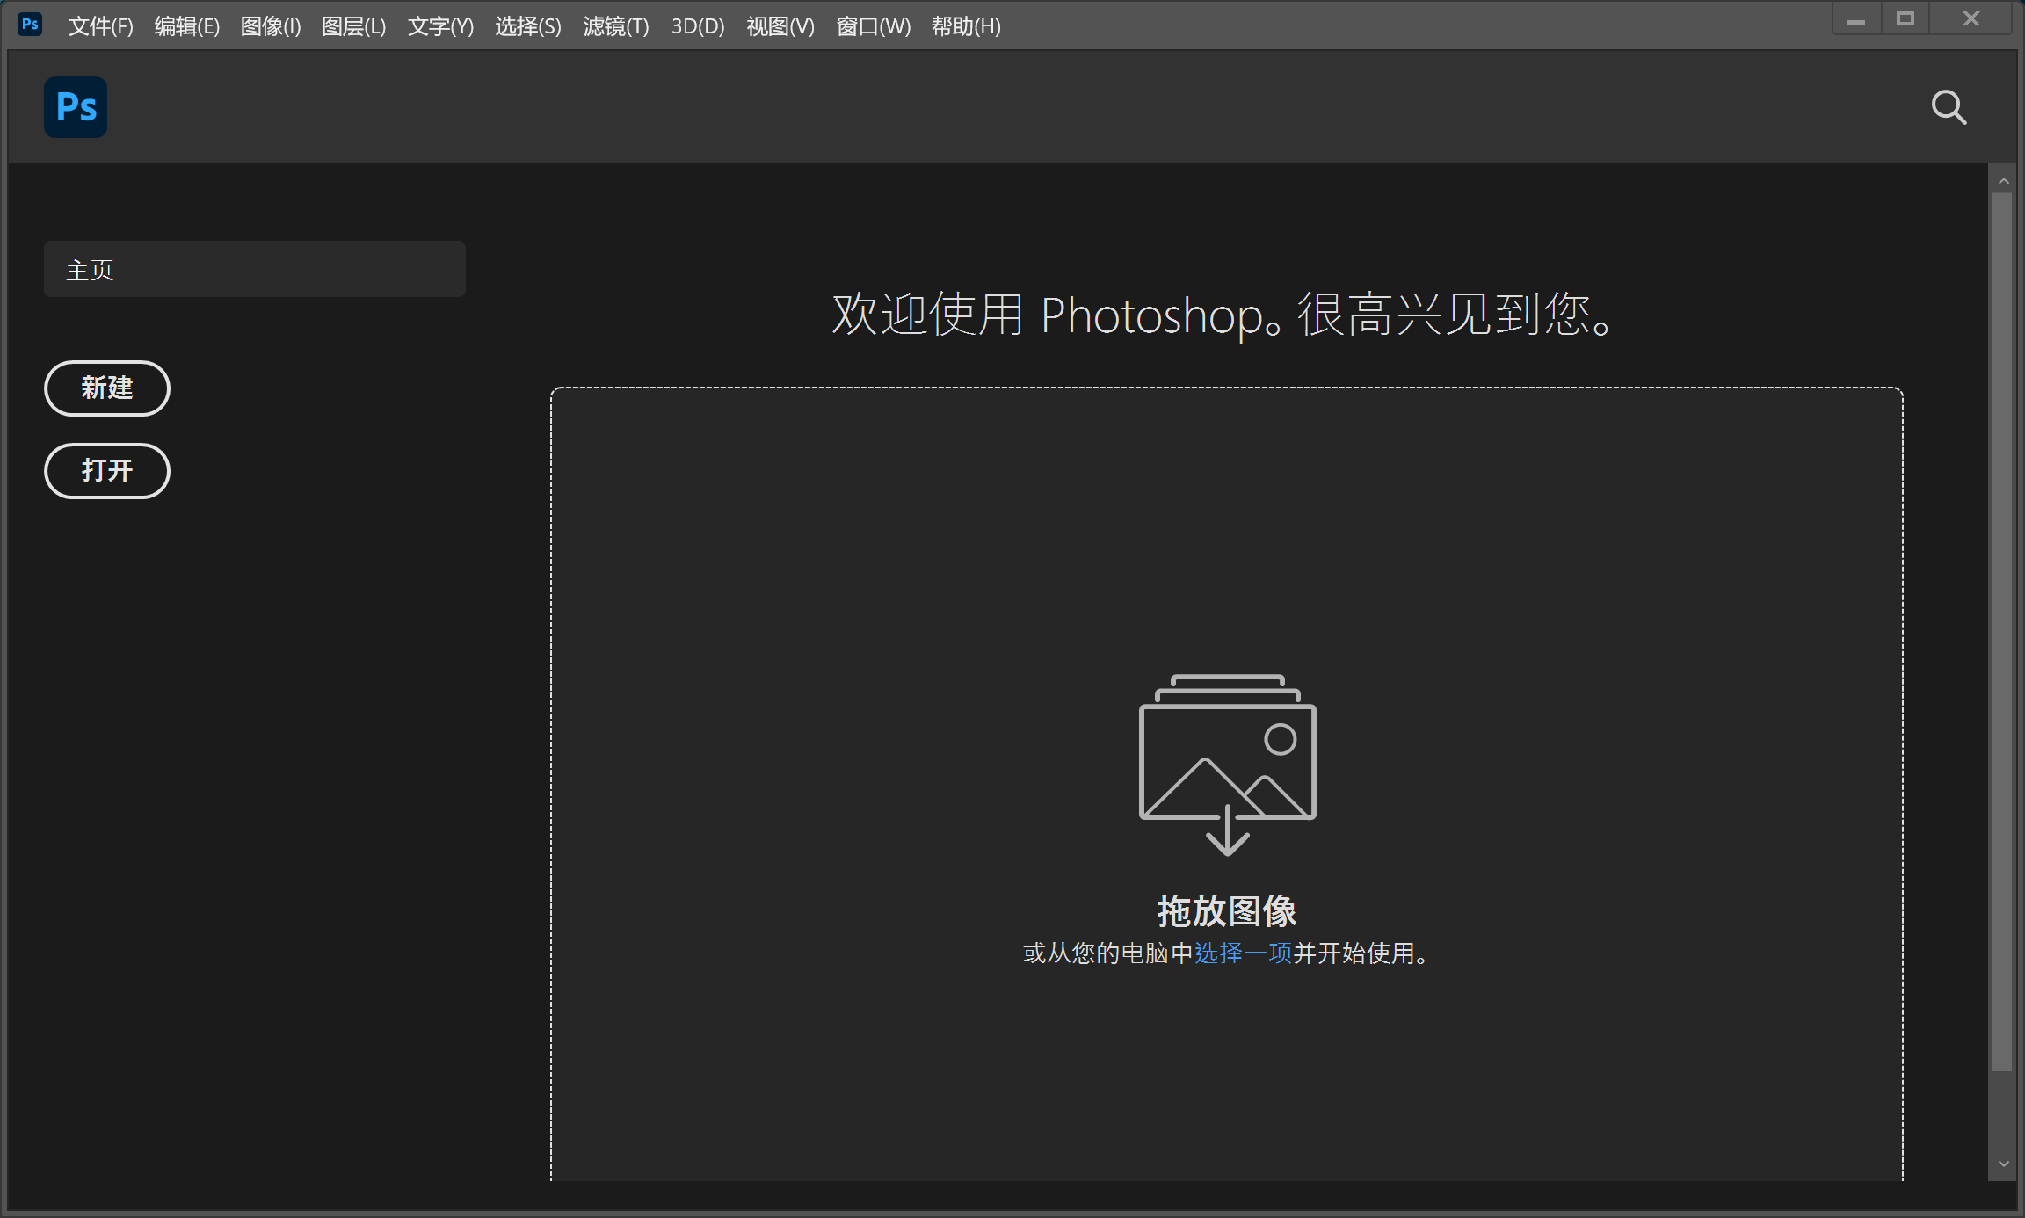
Task: Open the 选择(S) menu
Action: pyautogui.click(x=528, y=26)
